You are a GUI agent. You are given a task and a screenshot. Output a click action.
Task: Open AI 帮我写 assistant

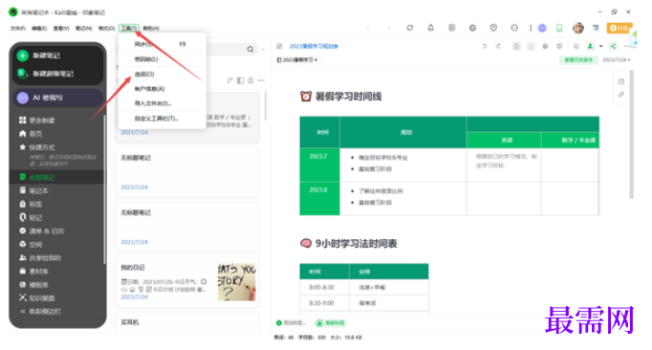click(x=57, y=98)
